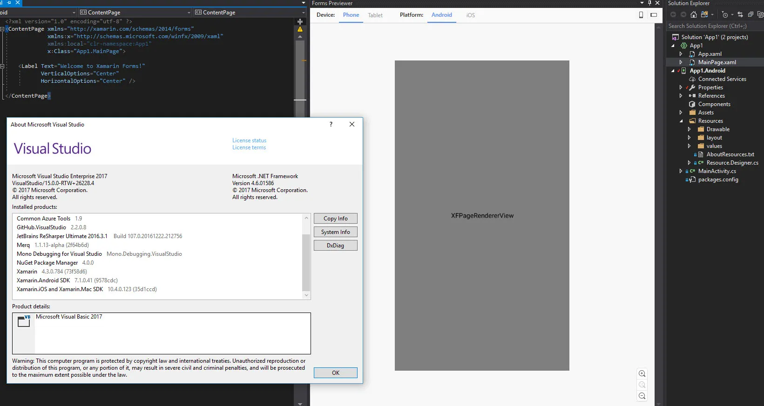764x406 pixels.
Task: Click the Solution 'App1' solution icon
Action: click(676, 37)
